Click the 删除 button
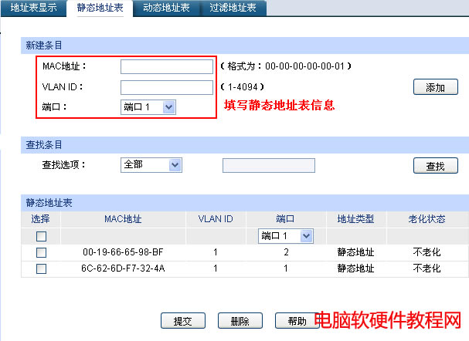This screenshot has height=341, width=469. 234,320
